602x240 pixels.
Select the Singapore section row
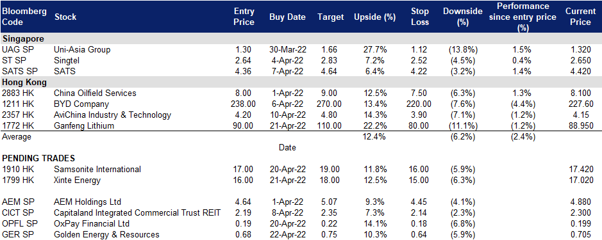(301, 39)
